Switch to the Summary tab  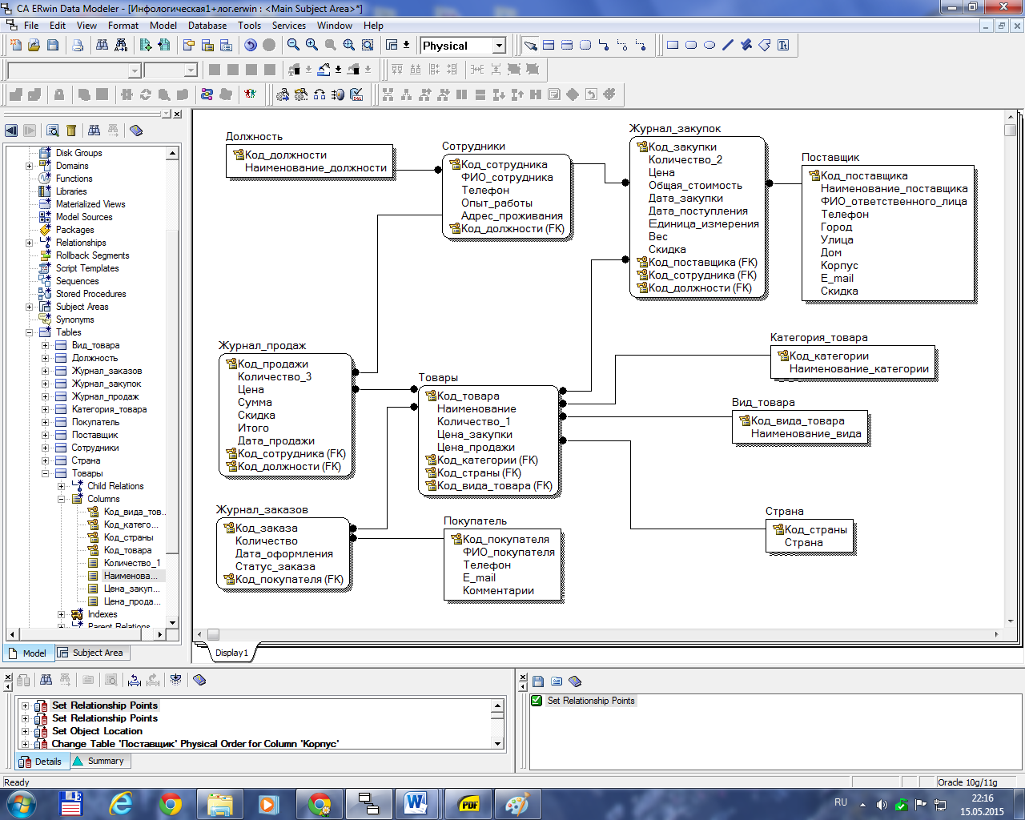coord(99,761)
